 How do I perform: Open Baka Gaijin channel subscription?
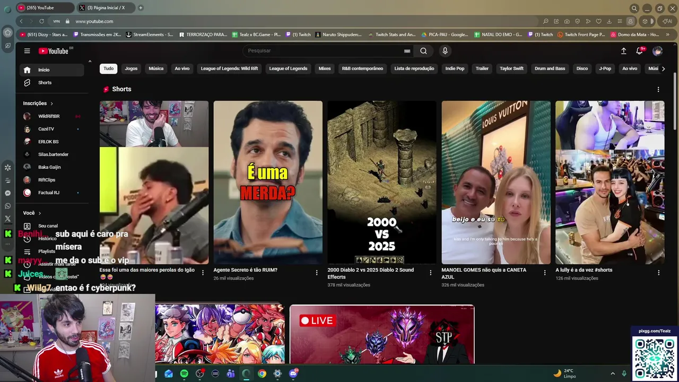click(53, 167)
